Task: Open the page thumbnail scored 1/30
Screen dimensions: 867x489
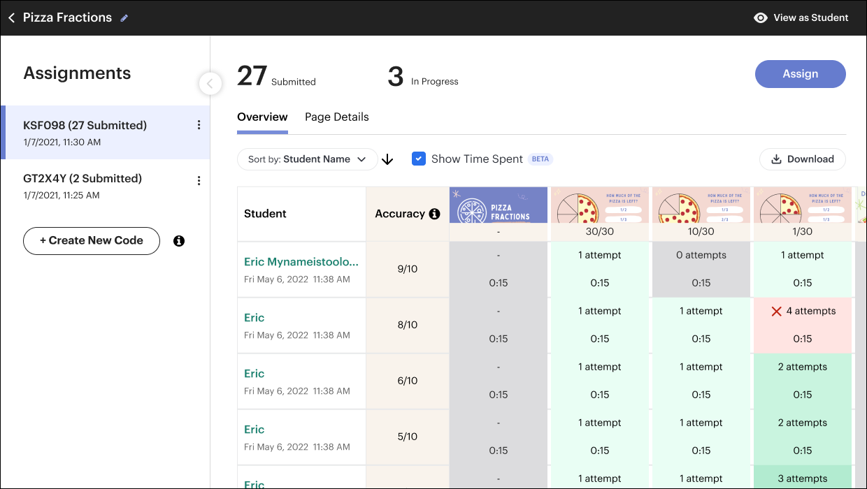Action: [x=803, y=205]
